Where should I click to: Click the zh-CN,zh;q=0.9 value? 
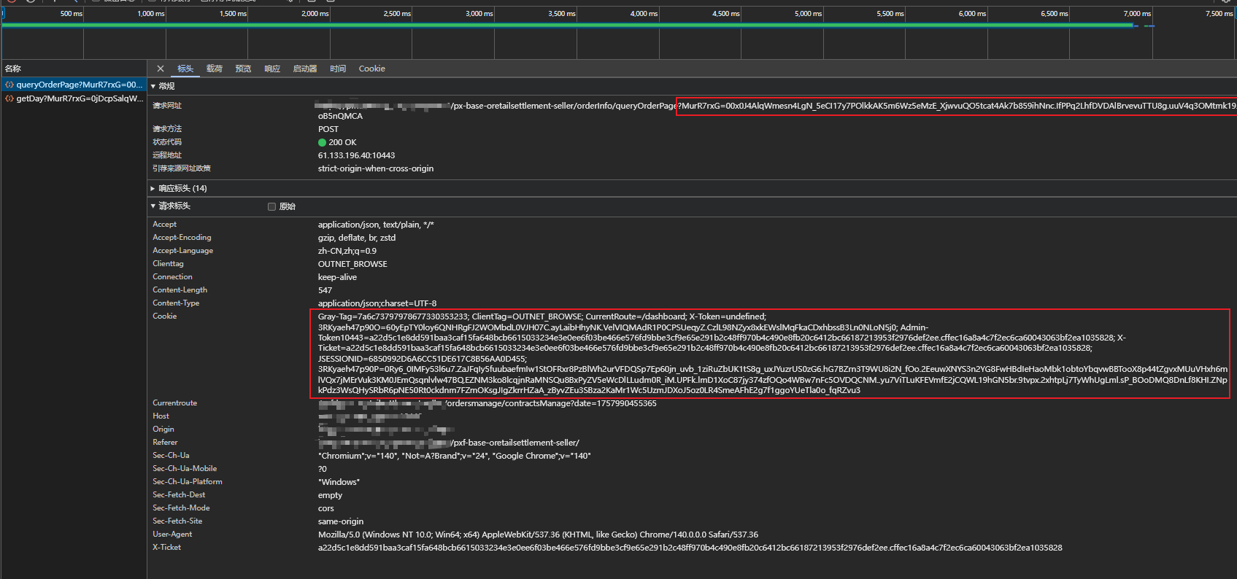pos(347,251)
